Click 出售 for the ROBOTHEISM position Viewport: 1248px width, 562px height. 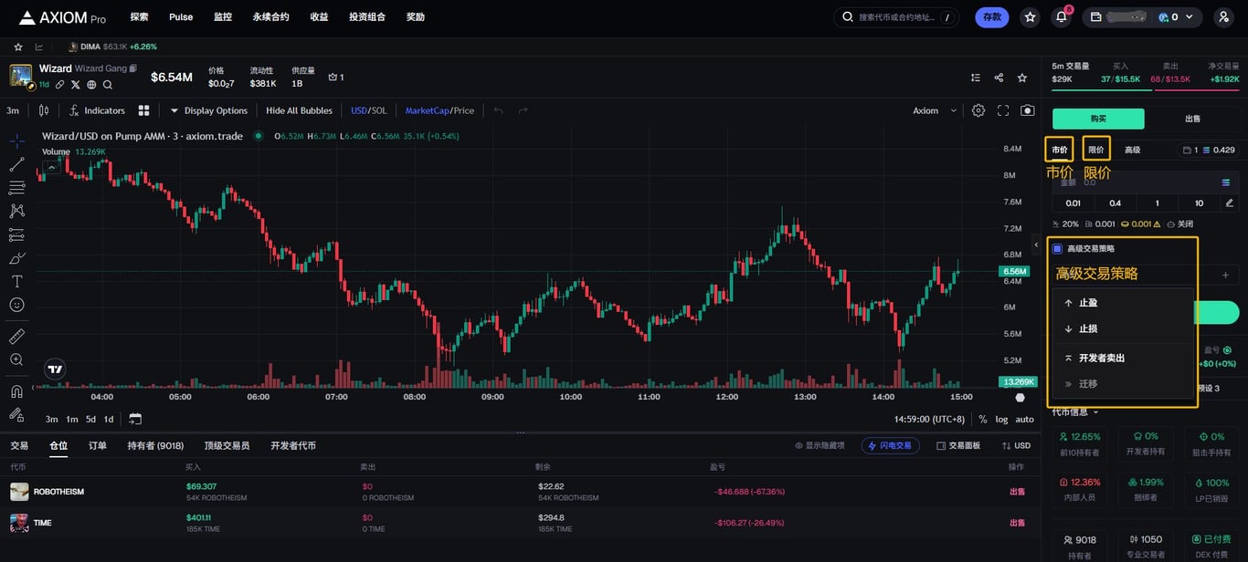click(x=1017, y=491)
